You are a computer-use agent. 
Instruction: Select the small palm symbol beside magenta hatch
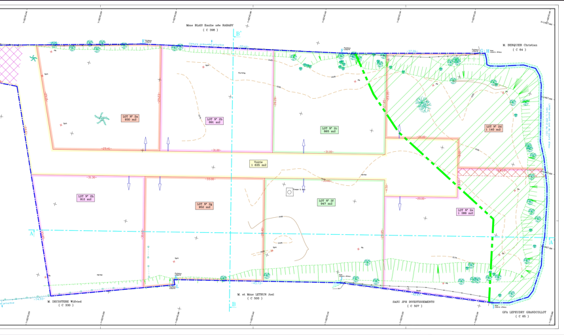[33, 58]
